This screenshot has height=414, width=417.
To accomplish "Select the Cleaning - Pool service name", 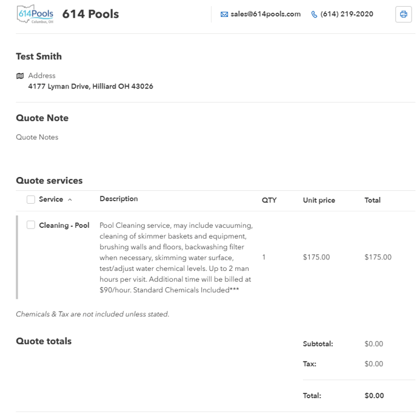I will 64,225.
